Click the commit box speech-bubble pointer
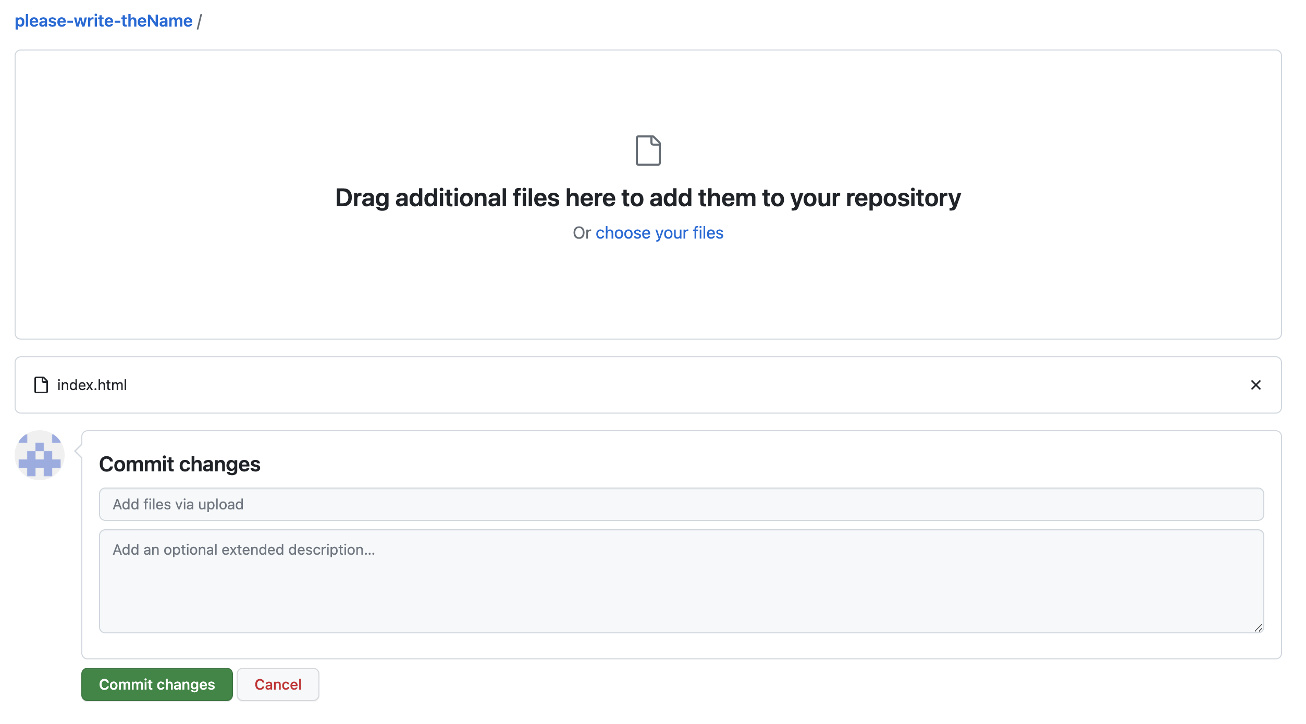This screenshot has width=1306, height=724. pos(79,451)
